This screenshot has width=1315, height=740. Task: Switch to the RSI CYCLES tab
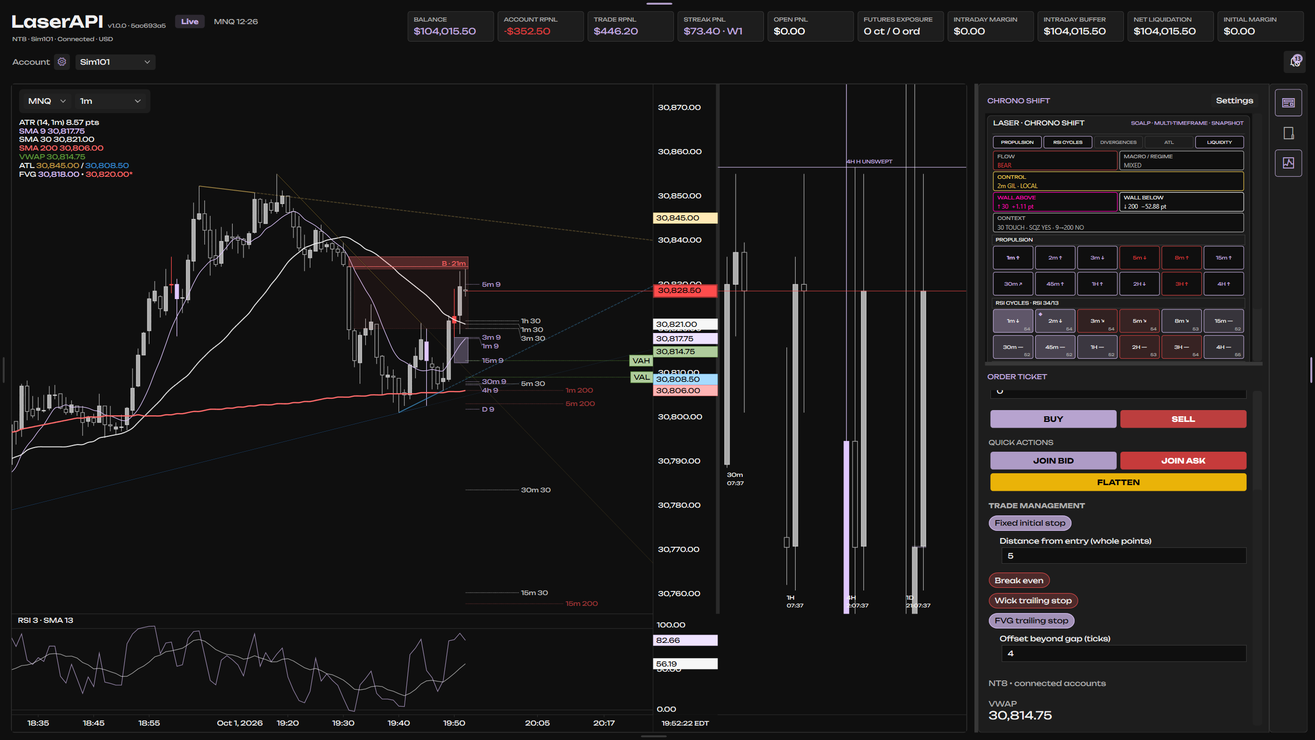1067,142
